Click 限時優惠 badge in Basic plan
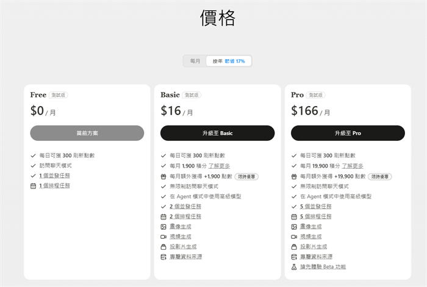The height and width of the screenshot is (287, 427). point(246,177)
